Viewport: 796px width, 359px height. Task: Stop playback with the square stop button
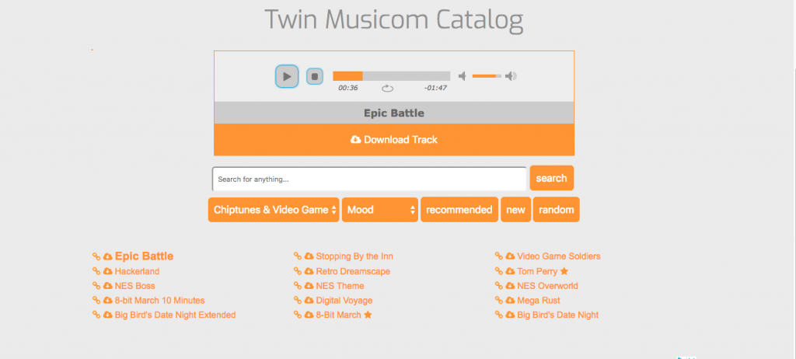314,76
